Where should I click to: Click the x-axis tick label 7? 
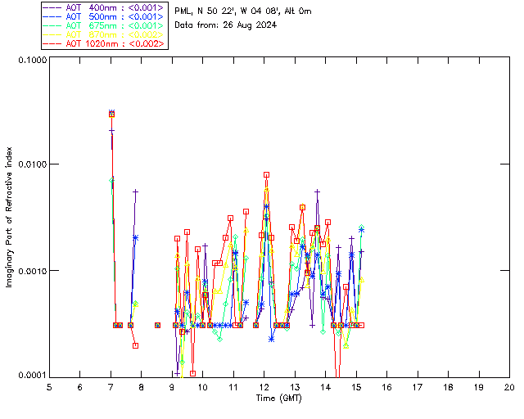(x=111, y=387)
